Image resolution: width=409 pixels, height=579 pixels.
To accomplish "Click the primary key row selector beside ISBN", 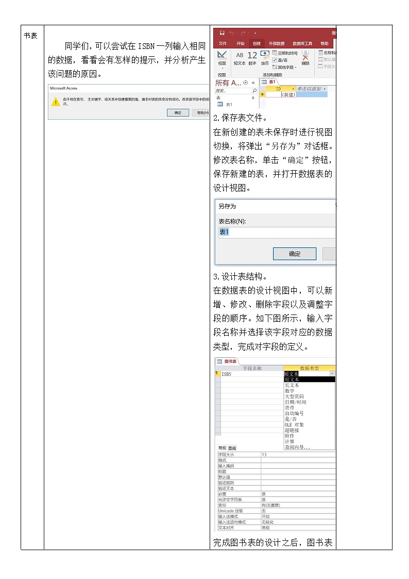I will coord(217,374).
